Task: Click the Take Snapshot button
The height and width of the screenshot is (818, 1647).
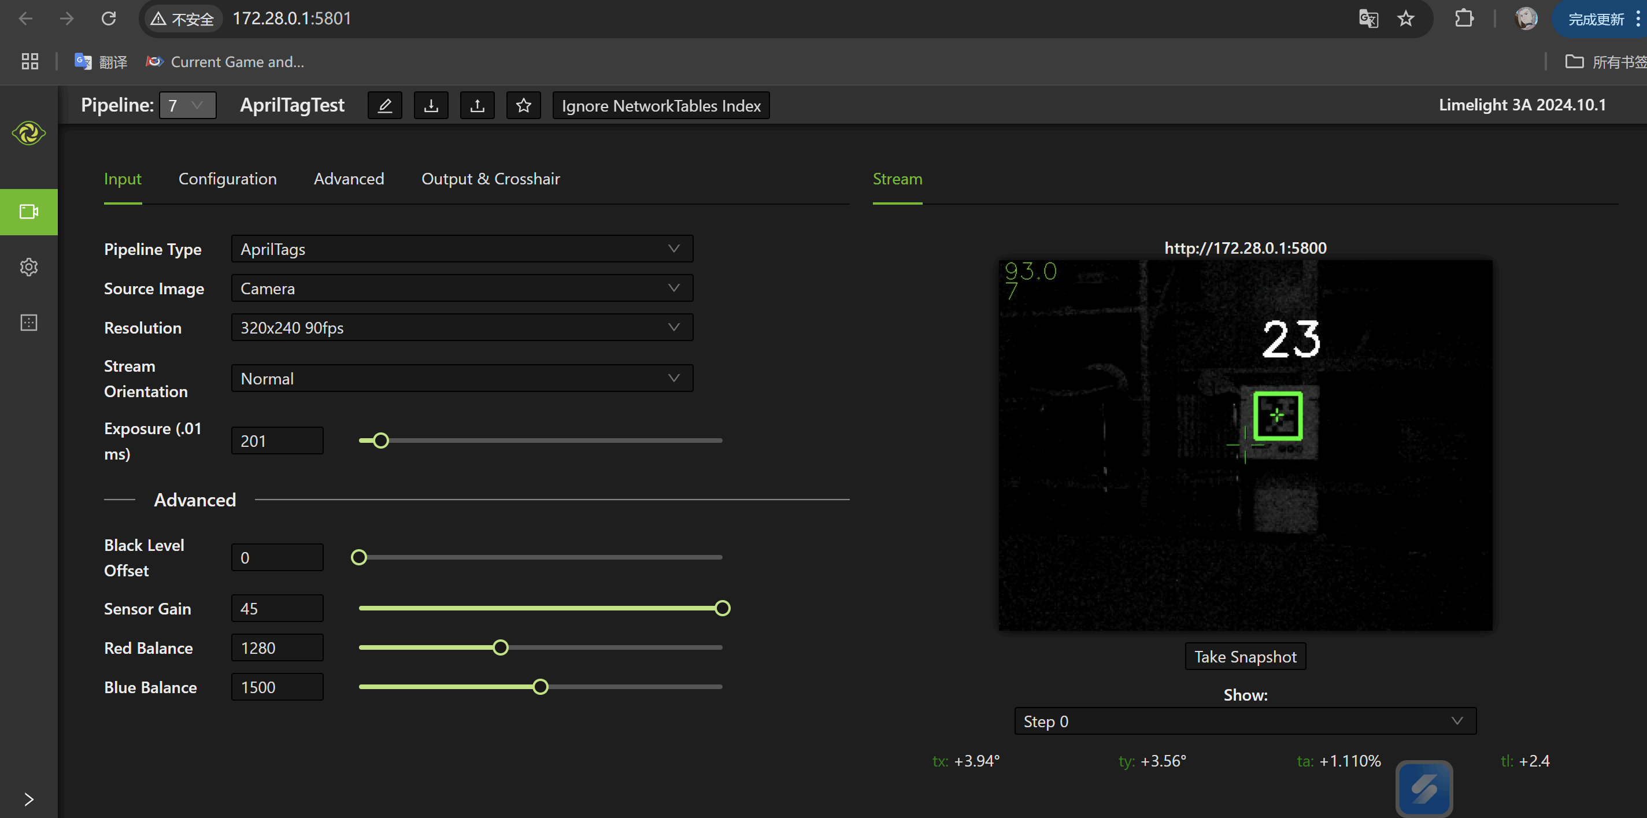Action: click(x=1245, y=657)
